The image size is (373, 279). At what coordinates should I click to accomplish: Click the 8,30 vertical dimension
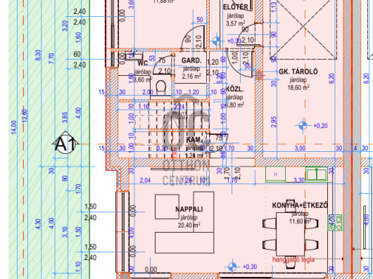[38, 55]
